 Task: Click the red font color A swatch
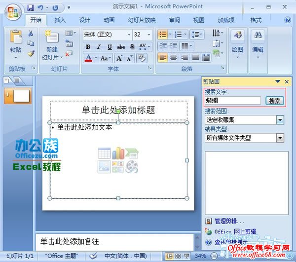tap(88, 58)
